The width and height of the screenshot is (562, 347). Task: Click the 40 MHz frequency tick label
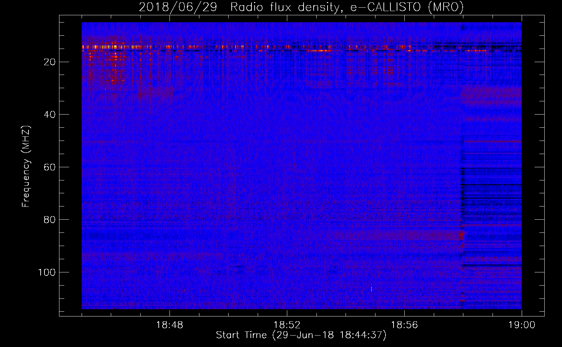50,115
